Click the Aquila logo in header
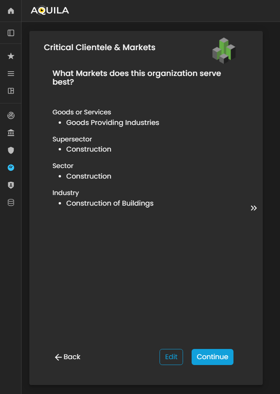The width and height of the screenshot is (280, 394). [x=50, y=11]
